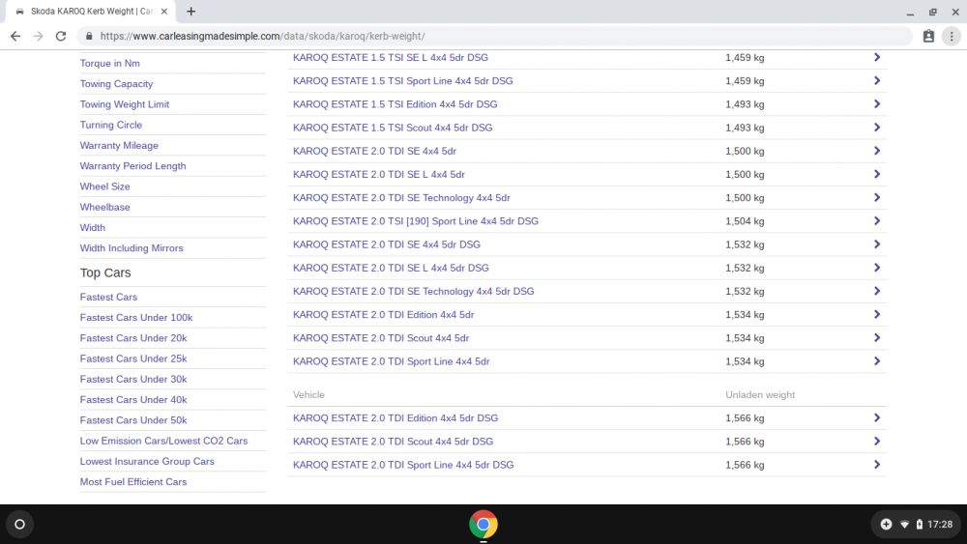Open Towing Capacity sidebar link
Screen dimensions: 967x544
(x=117, y=84)
